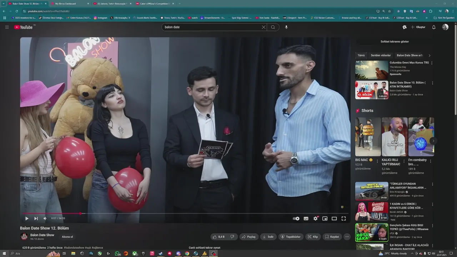Toggle subtitles in the video player

pos(306,218)
